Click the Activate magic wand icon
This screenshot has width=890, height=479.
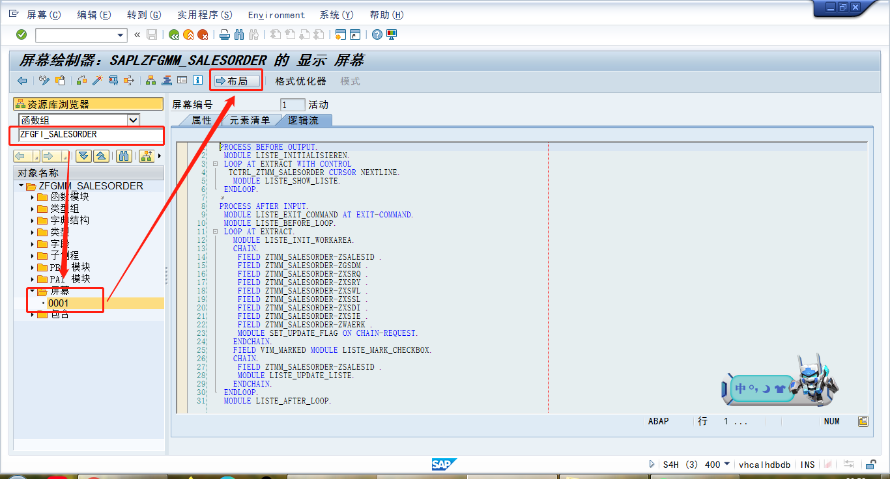coord(97,81)
